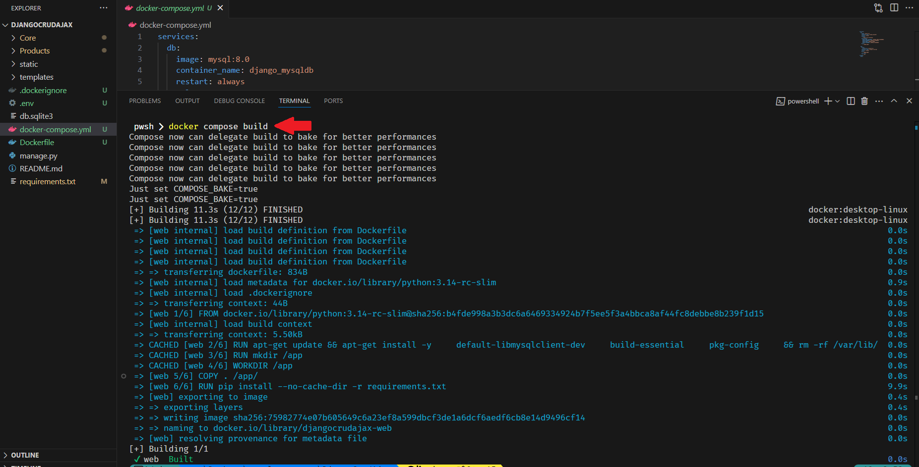Click 'Building 1/1' terminal line
Image resolution: width=919 pixels, height=467 pixels.
169,449
